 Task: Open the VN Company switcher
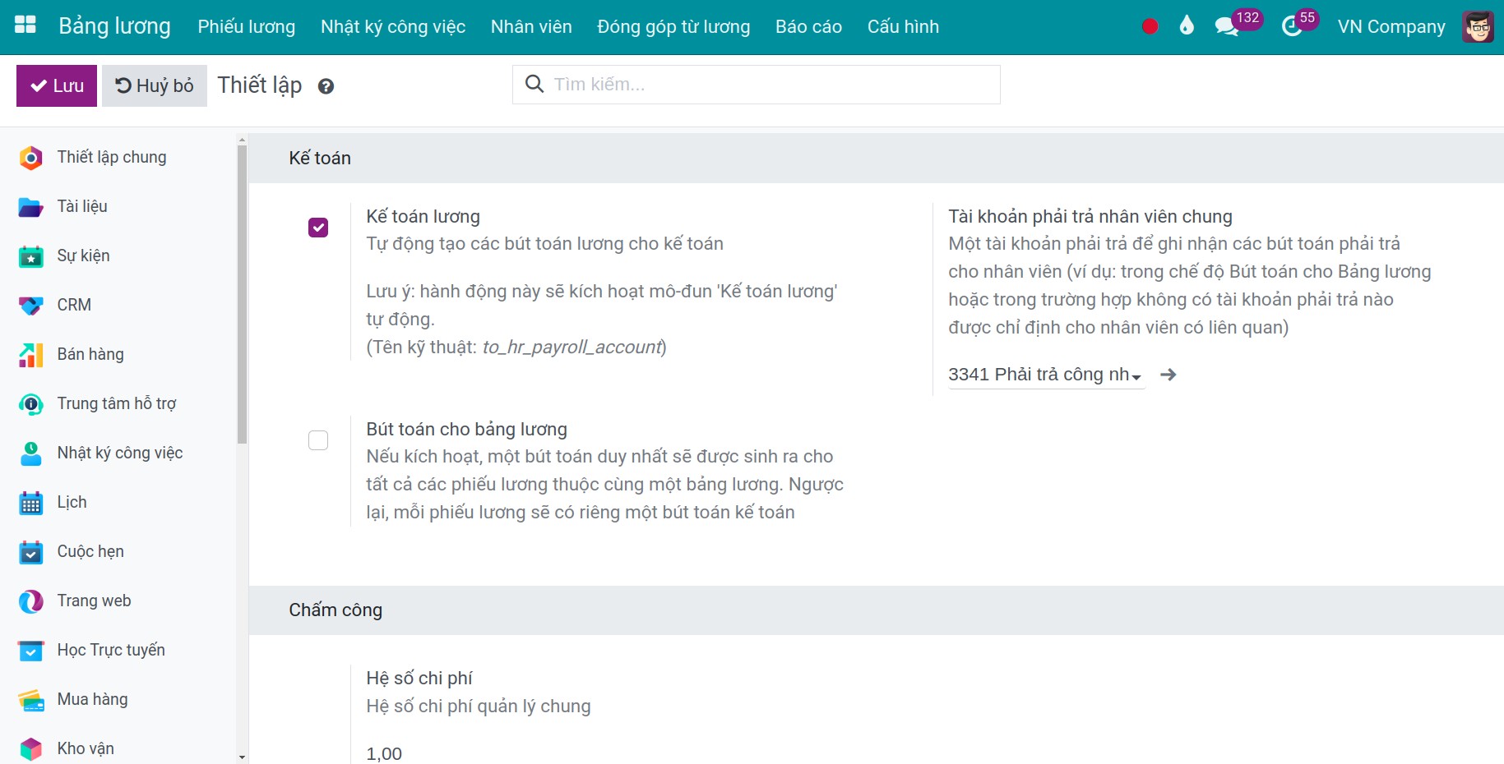pyautogui.click(x=1391, y=26)
